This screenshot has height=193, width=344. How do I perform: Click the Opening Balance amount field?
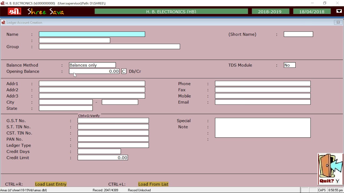(94, 71)
